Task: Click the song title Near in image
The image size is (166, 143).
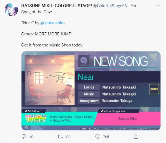Action: (x=86, y=77)
